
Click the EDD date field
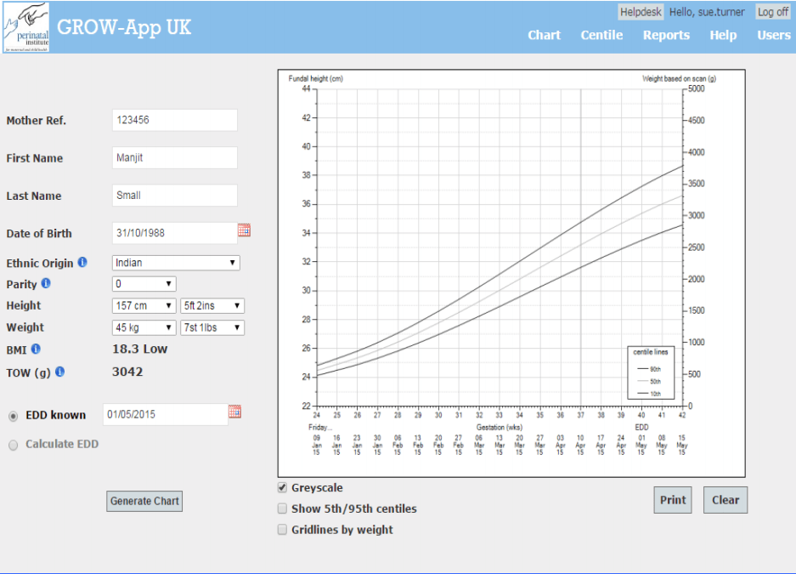tap(166, 414)
